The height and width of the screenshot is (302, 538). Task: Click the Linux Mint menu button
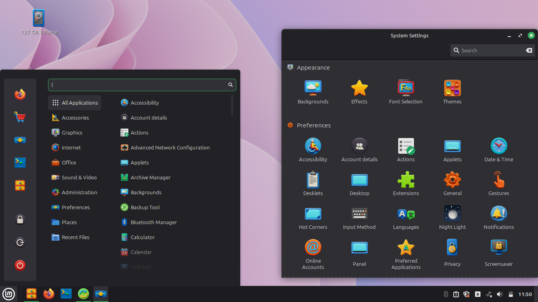click(x=8, y=294)
